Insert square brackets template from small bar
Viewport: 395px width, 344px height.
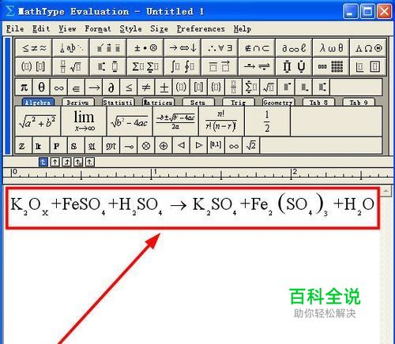pos(198,87)
